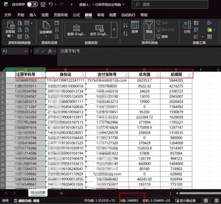This screenshot has width=221, height=204.
Task: Select the cell containing 262353.7
Action: coord(144,81)
